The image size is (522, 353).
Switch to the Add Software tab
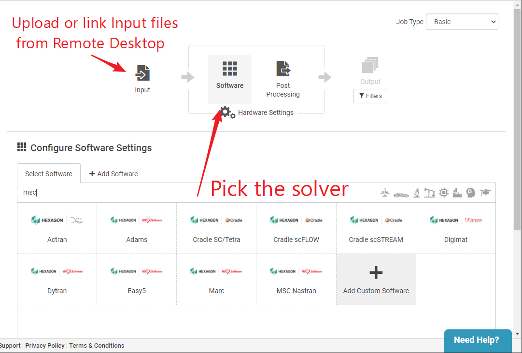[113, 174]
